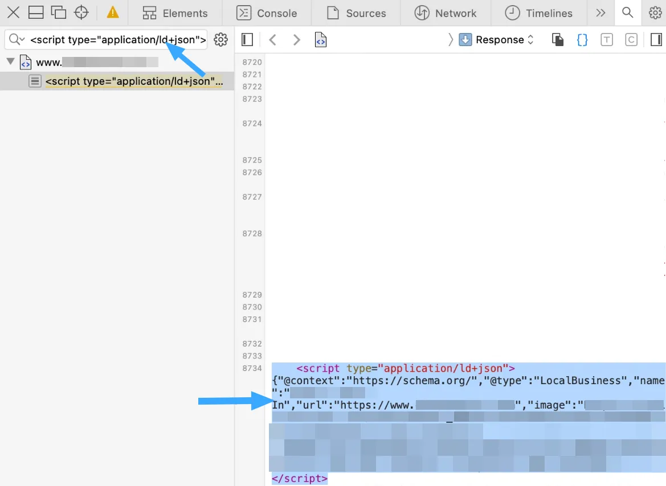
Task: Toggle pretty print with the curly braces icon
Action: (582, 40)
